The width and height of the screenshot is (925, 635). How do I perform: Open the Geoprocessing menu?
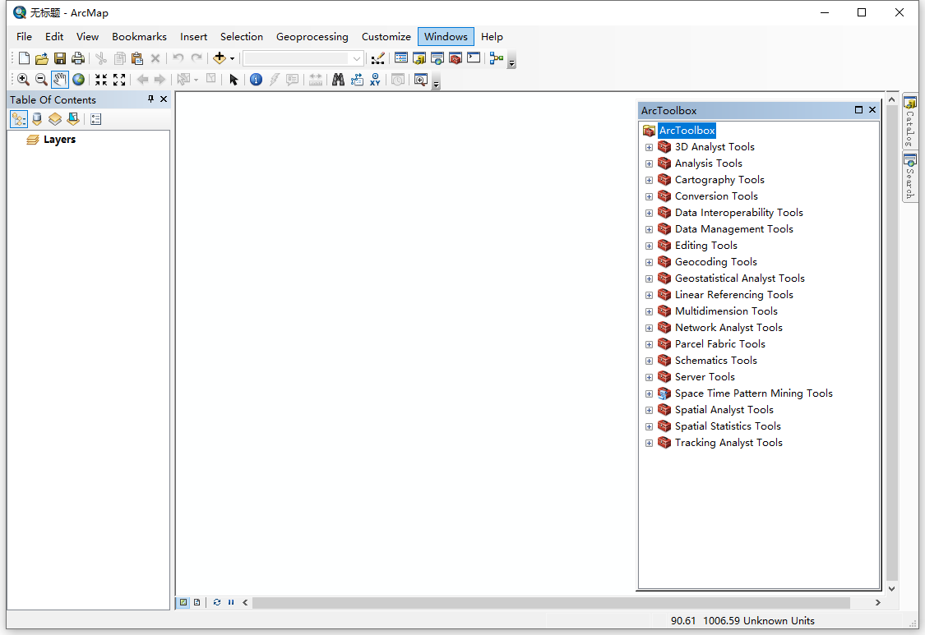(x=312, y=36)
